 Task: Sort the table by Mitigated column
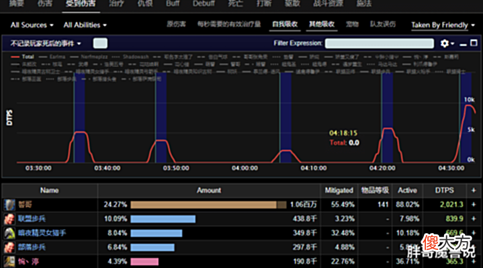click(339, 190)
